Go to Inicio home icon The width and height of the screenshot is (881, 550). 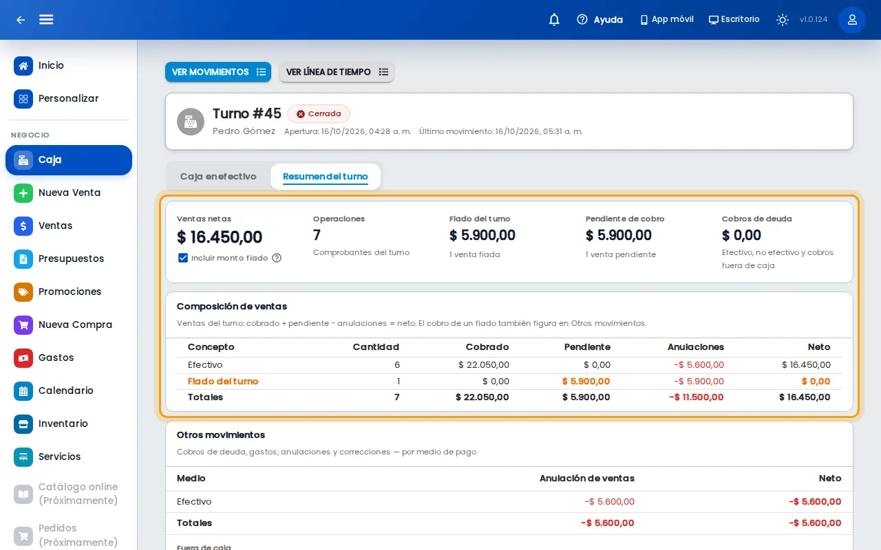23,66
